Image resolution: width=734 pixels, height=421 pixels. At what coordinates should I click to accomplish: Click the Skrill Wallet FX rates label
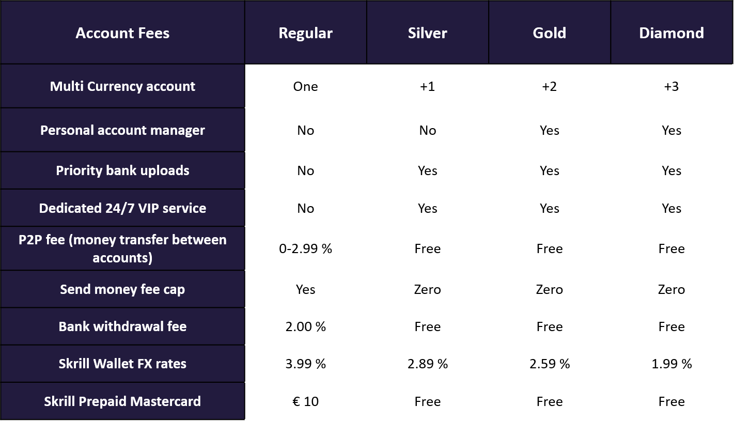tap(122, 364)
